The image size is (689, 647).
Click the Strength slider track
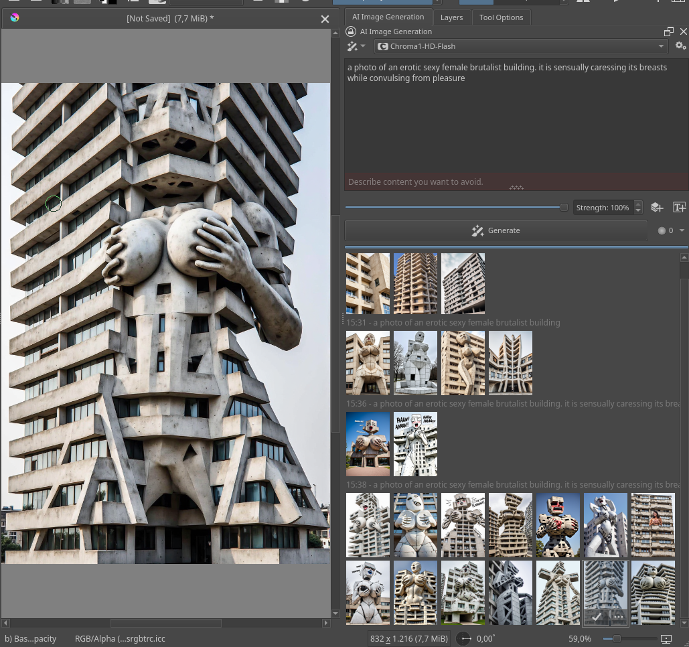pyautogui.click(x=455, y=208)
